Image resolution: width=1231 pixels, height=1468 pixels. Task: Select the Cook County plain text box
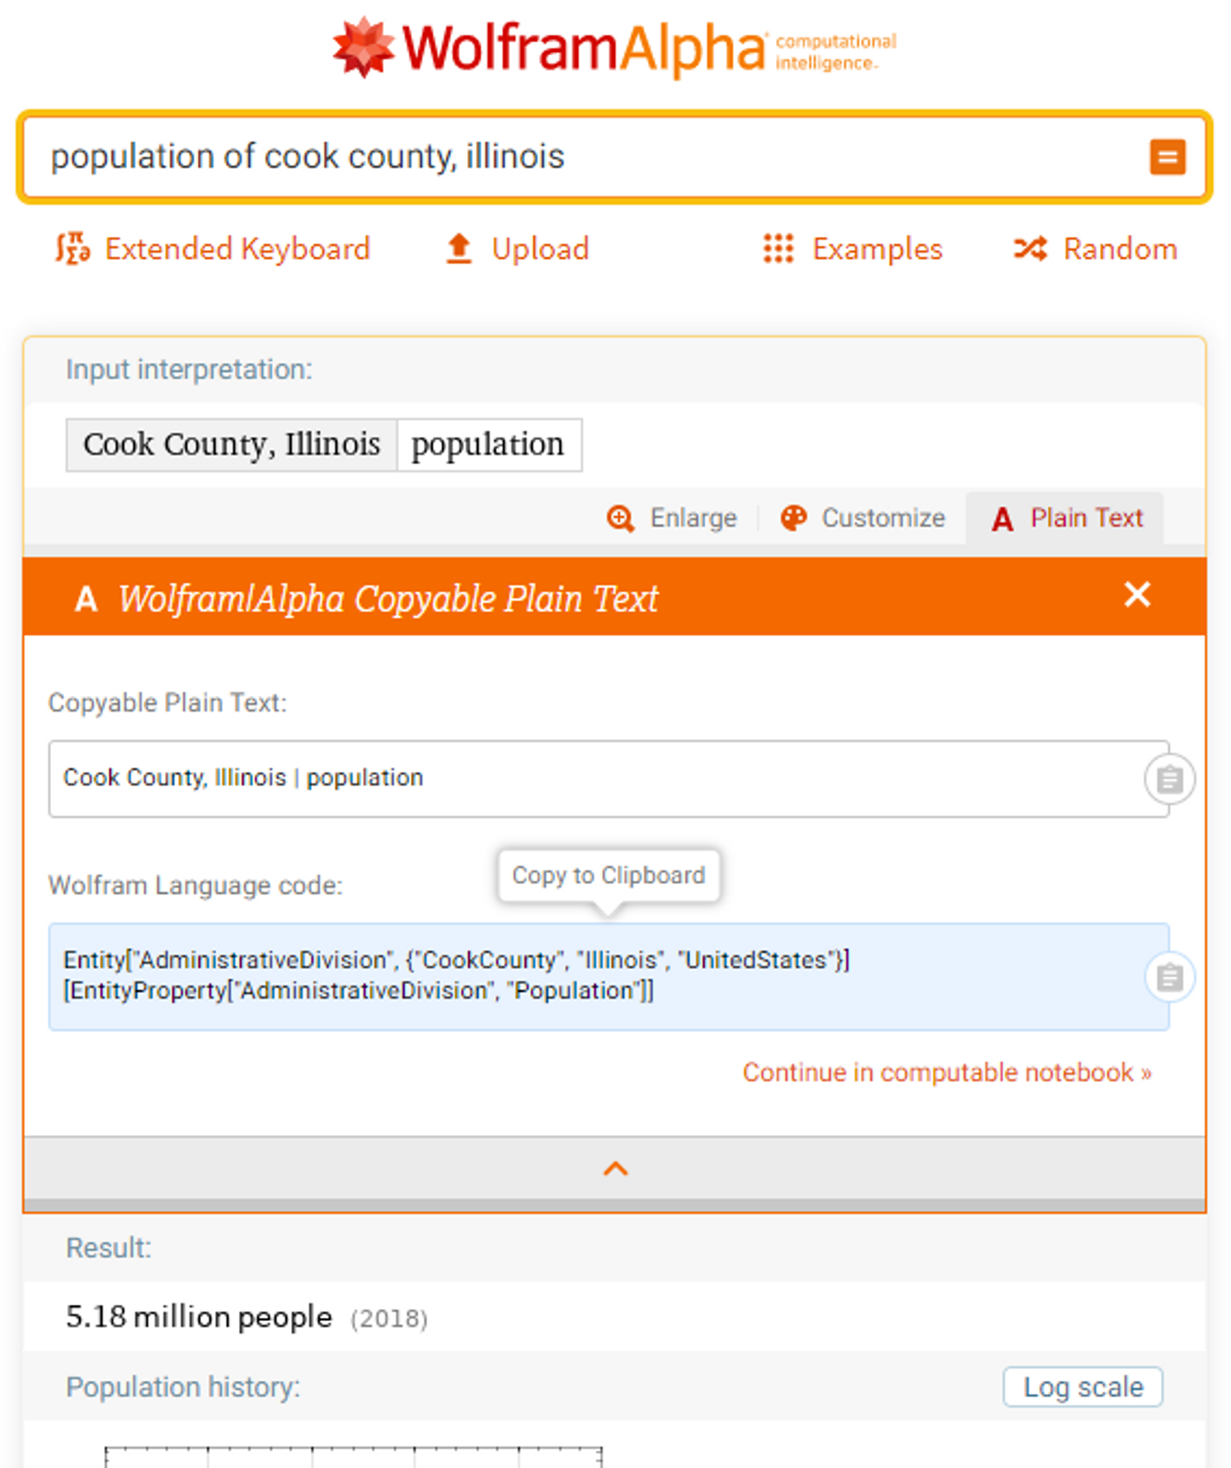coord(608,779)
